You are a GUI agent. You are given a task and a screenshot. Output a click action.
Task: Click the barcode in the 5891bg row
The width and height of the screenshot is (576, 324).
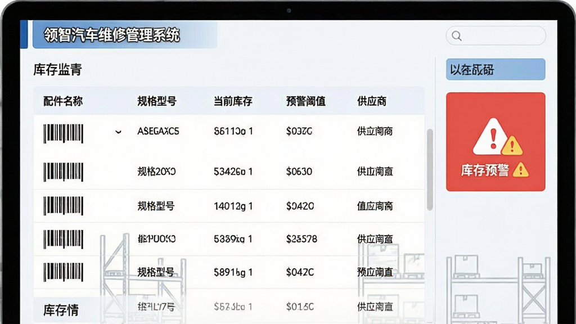point(63,272)
